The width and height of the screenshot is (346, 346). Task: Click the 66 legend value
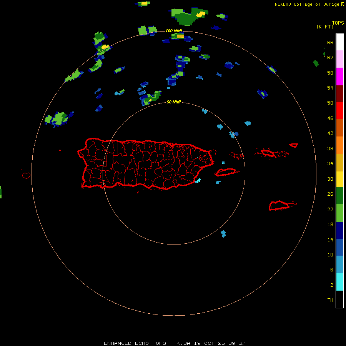tap(330, 43)
